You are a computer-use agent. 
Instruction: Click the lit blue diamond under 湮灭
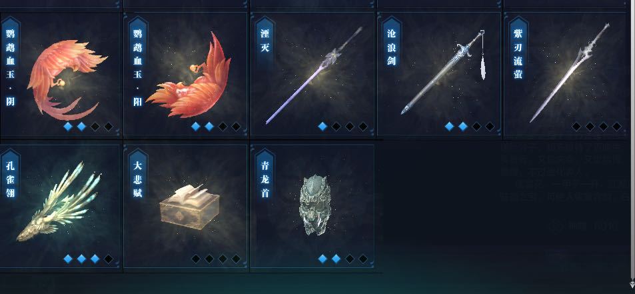coord(322,127)
